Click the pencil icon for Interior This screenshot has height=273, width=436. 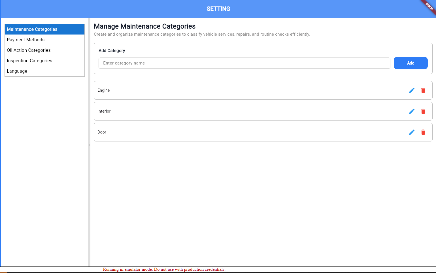pos(412,111)
